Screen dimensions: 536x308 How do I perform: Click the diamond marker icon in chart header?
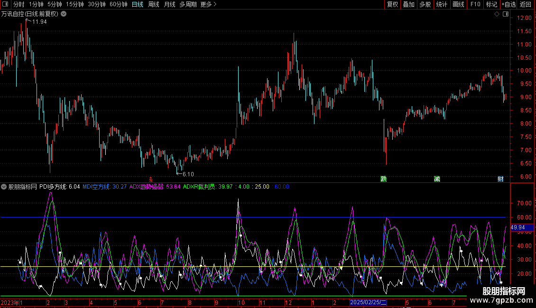(x=497, y=14)
